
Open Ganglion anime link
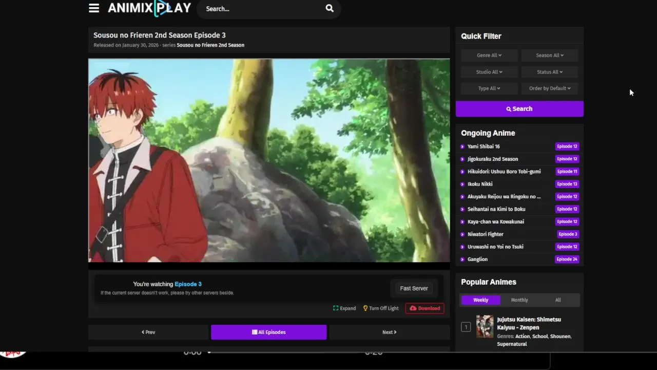click(x=477, y=260)
